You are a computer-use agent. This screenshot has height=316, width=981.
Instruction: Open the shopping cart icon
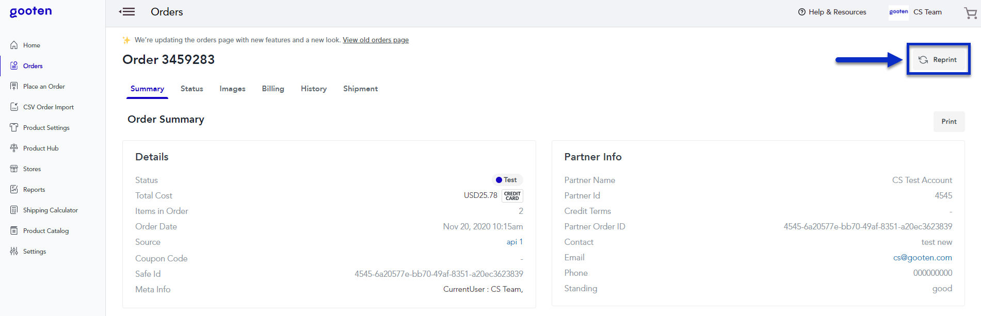[x=970, y=13]
